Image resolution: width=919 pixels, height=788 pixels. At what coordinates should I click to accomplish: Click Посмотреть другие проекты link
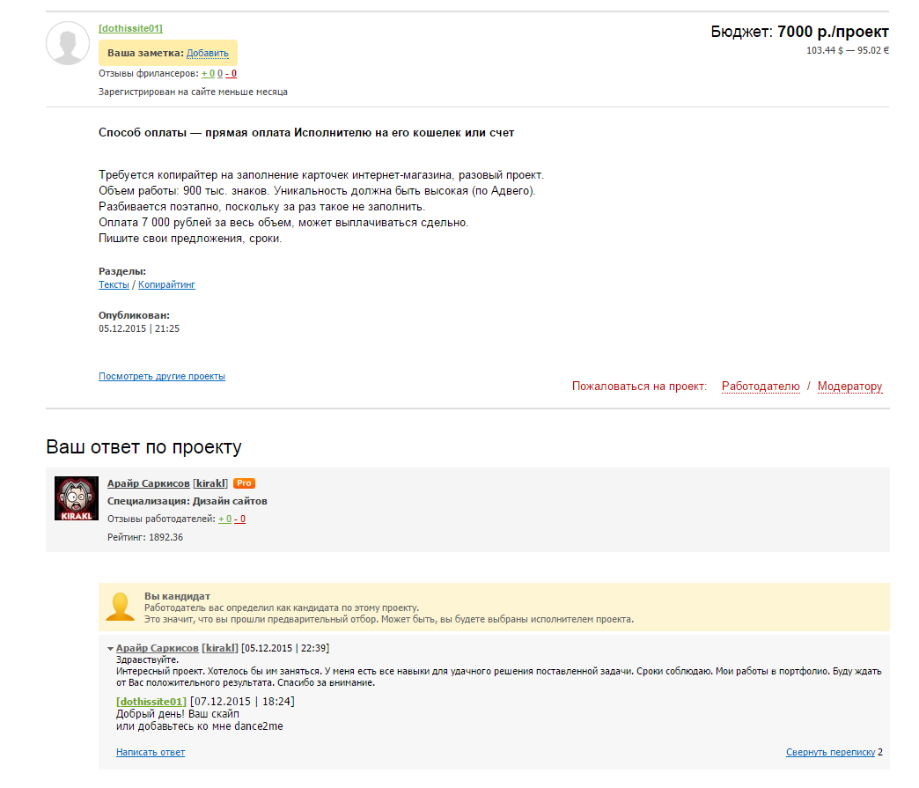(162, 376)
